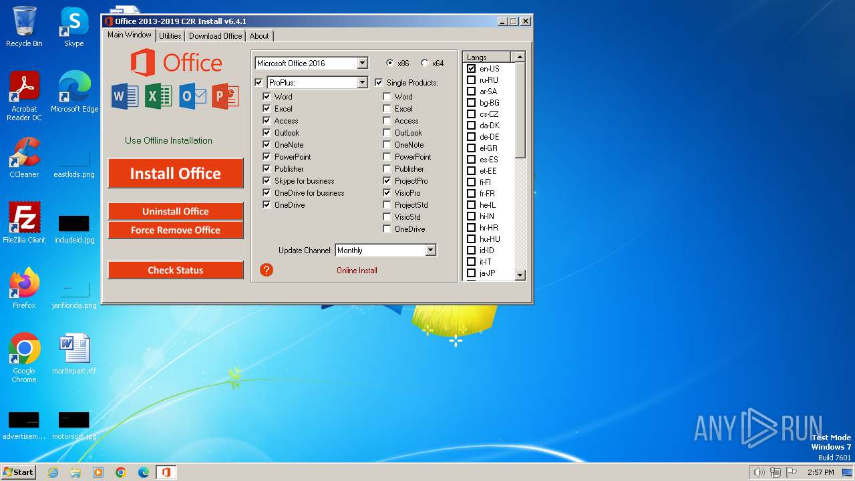Switch to the Download Office tab
The height and width of the screenshot is (481, 855).
pyautogui.click(x=215, y=36)
